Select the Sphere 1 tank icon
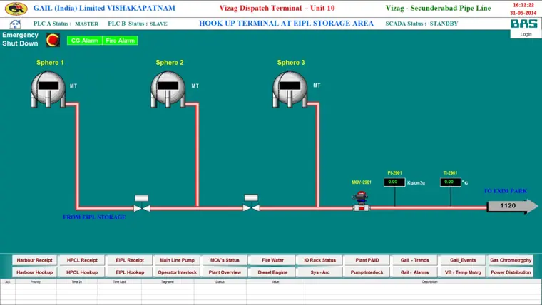 48,89
